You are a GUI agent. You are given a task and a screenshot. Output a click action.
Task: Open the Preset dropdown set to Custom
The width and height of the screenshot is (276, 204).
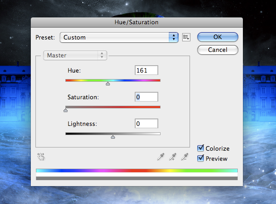(x=119, y=37)
